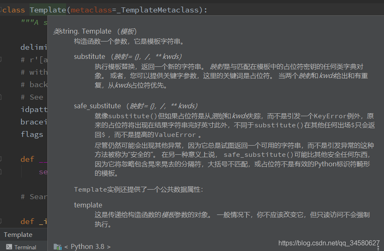Click _TemplateMetaclass in the class declaration
Screen dimensions: 384x251
tap(159, 10)
